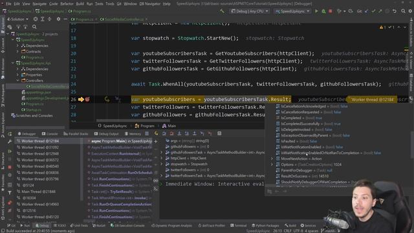Click the warning indicator in editor corner
Viewport: 414px width, 233px height.
(383, 27)
